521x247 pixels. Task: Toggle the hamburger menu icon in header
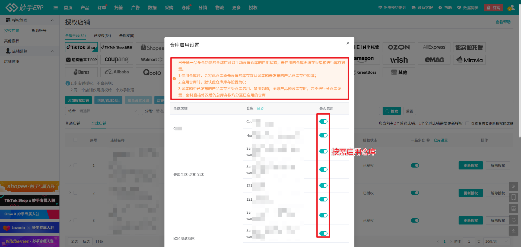tap(56, 8)
